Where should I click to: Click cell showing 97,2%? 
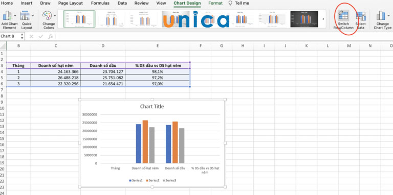pos(158,78)
